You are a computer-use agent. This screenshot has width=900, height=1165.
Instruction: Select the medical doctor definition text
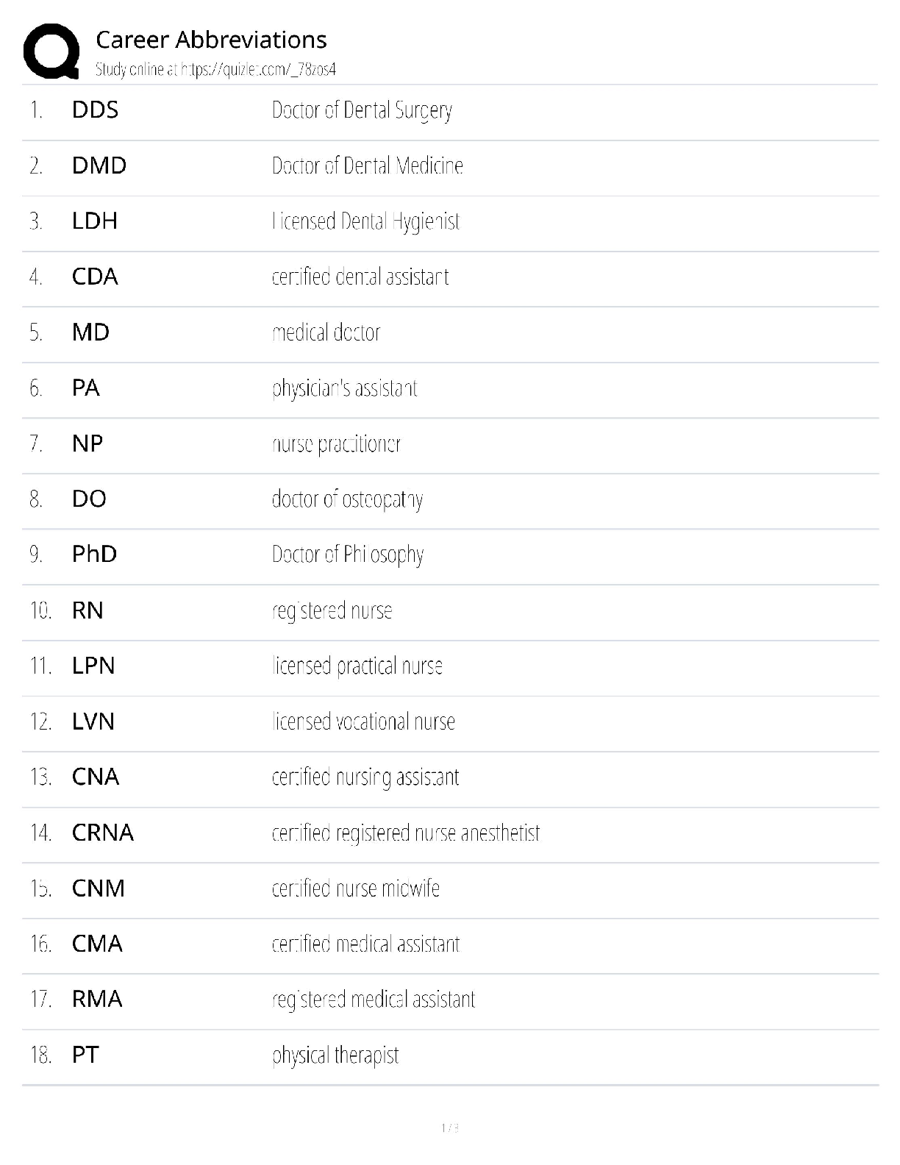pos(326,332)
